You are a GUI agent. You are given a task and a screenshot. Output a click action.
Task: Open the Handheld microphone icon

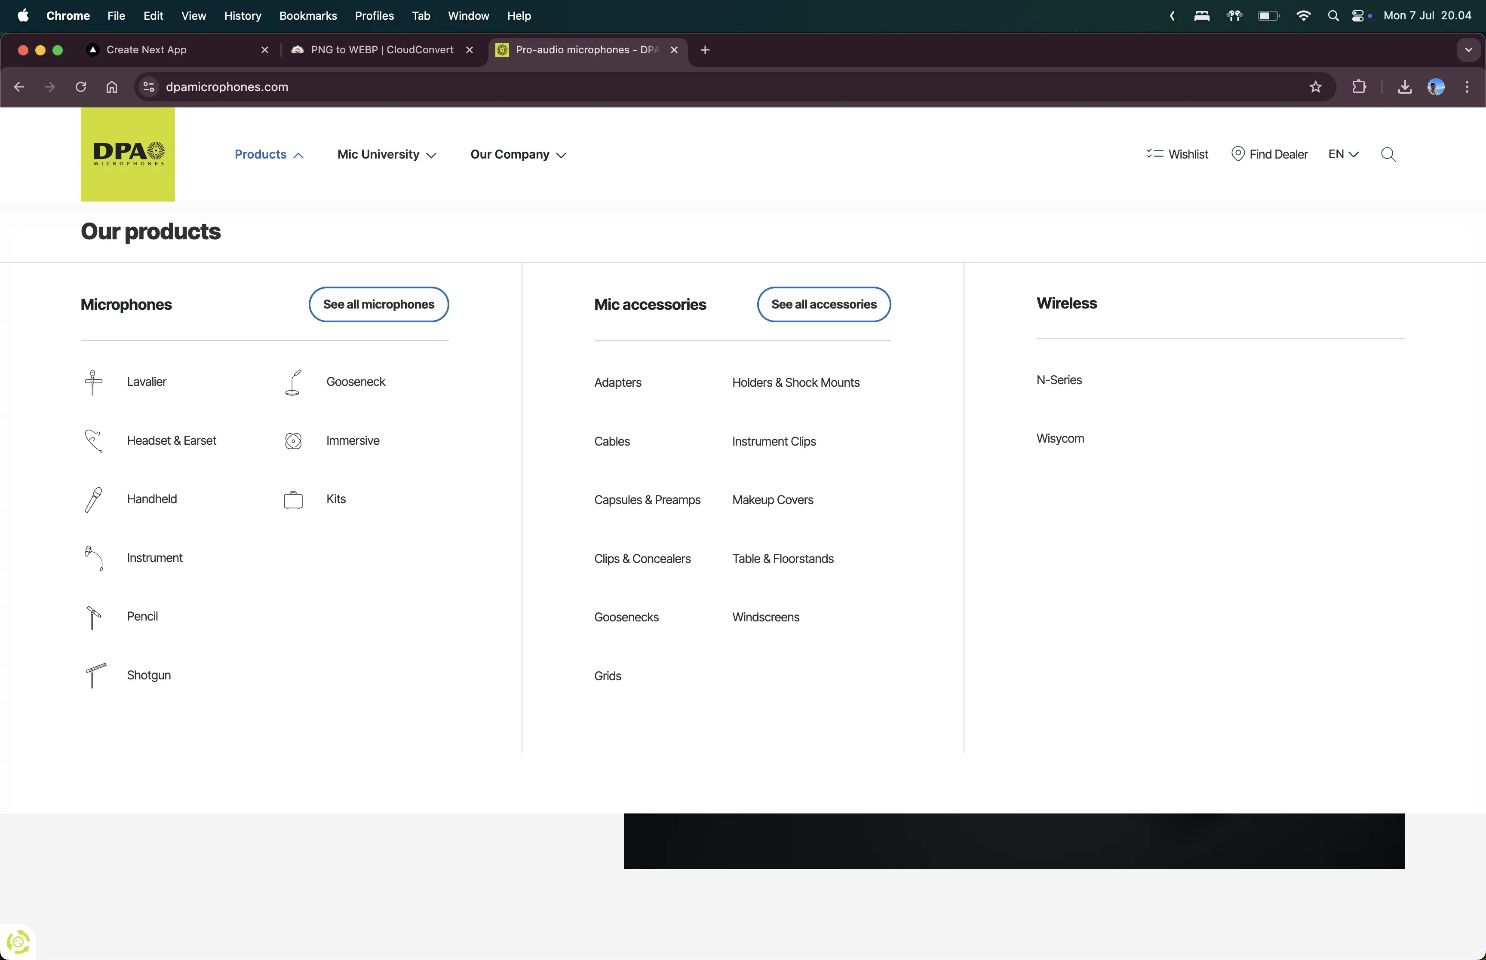point(93,499)
